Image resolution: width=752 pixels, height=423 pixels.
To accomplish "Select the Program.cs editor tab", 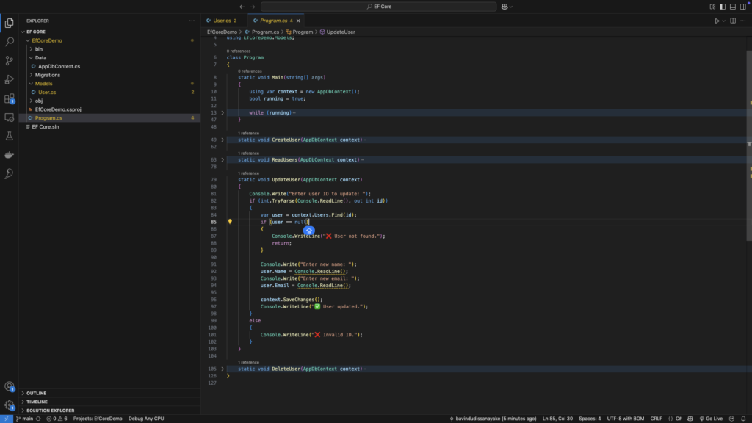I will pos(273,21).
